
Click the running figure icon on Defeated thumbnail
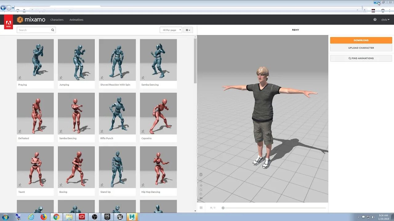tap(20, 131)
